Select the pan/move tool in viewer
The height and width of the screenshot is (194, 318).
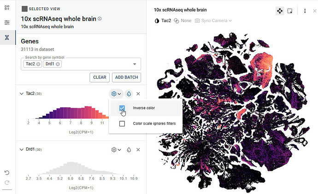pyautogui.click(x=280, y=11)
